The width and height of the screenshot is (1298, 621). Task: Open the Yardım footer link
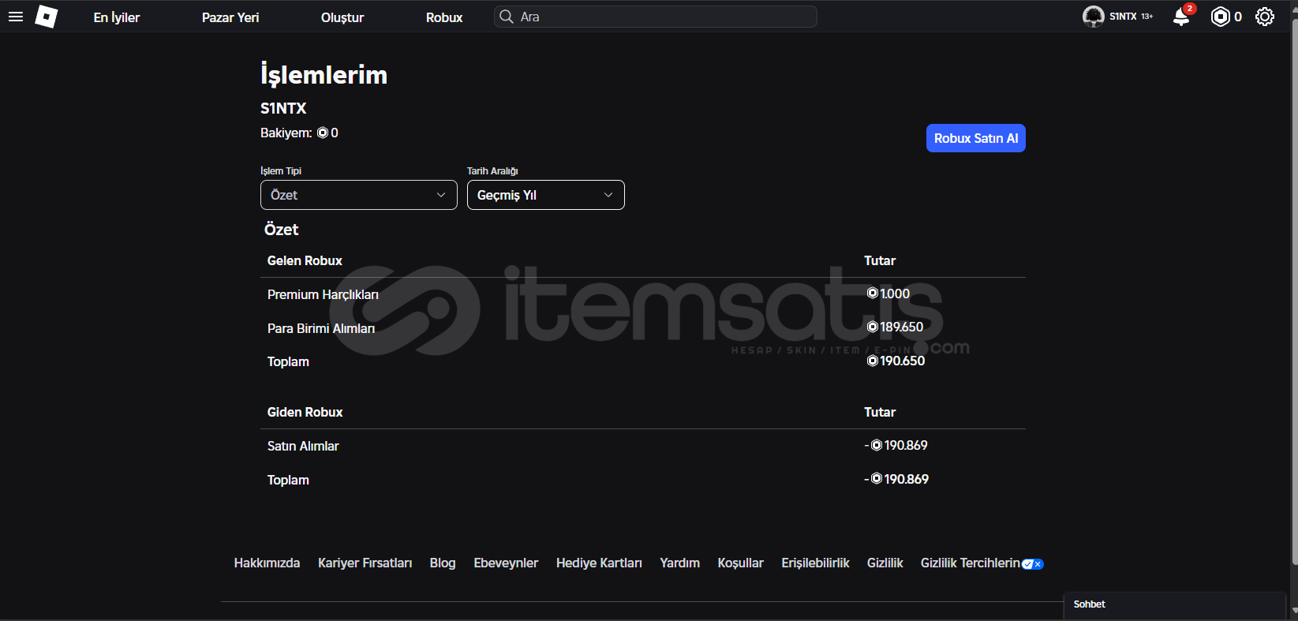click(x=679, y=563)
